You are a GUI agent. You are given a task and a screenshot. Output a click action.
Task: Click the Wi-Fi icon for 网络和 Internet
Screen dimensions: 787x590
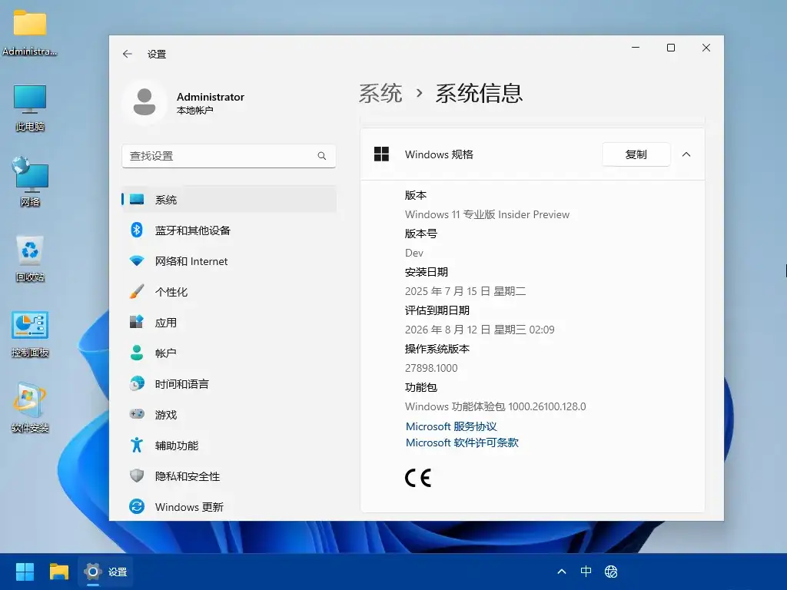pyautogui.click(x=137, y=261)
